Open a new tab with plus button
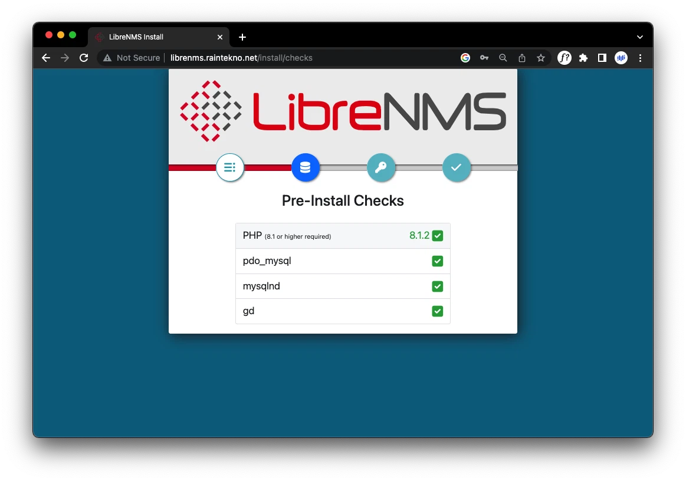686x481 pixels. (242, 37)
